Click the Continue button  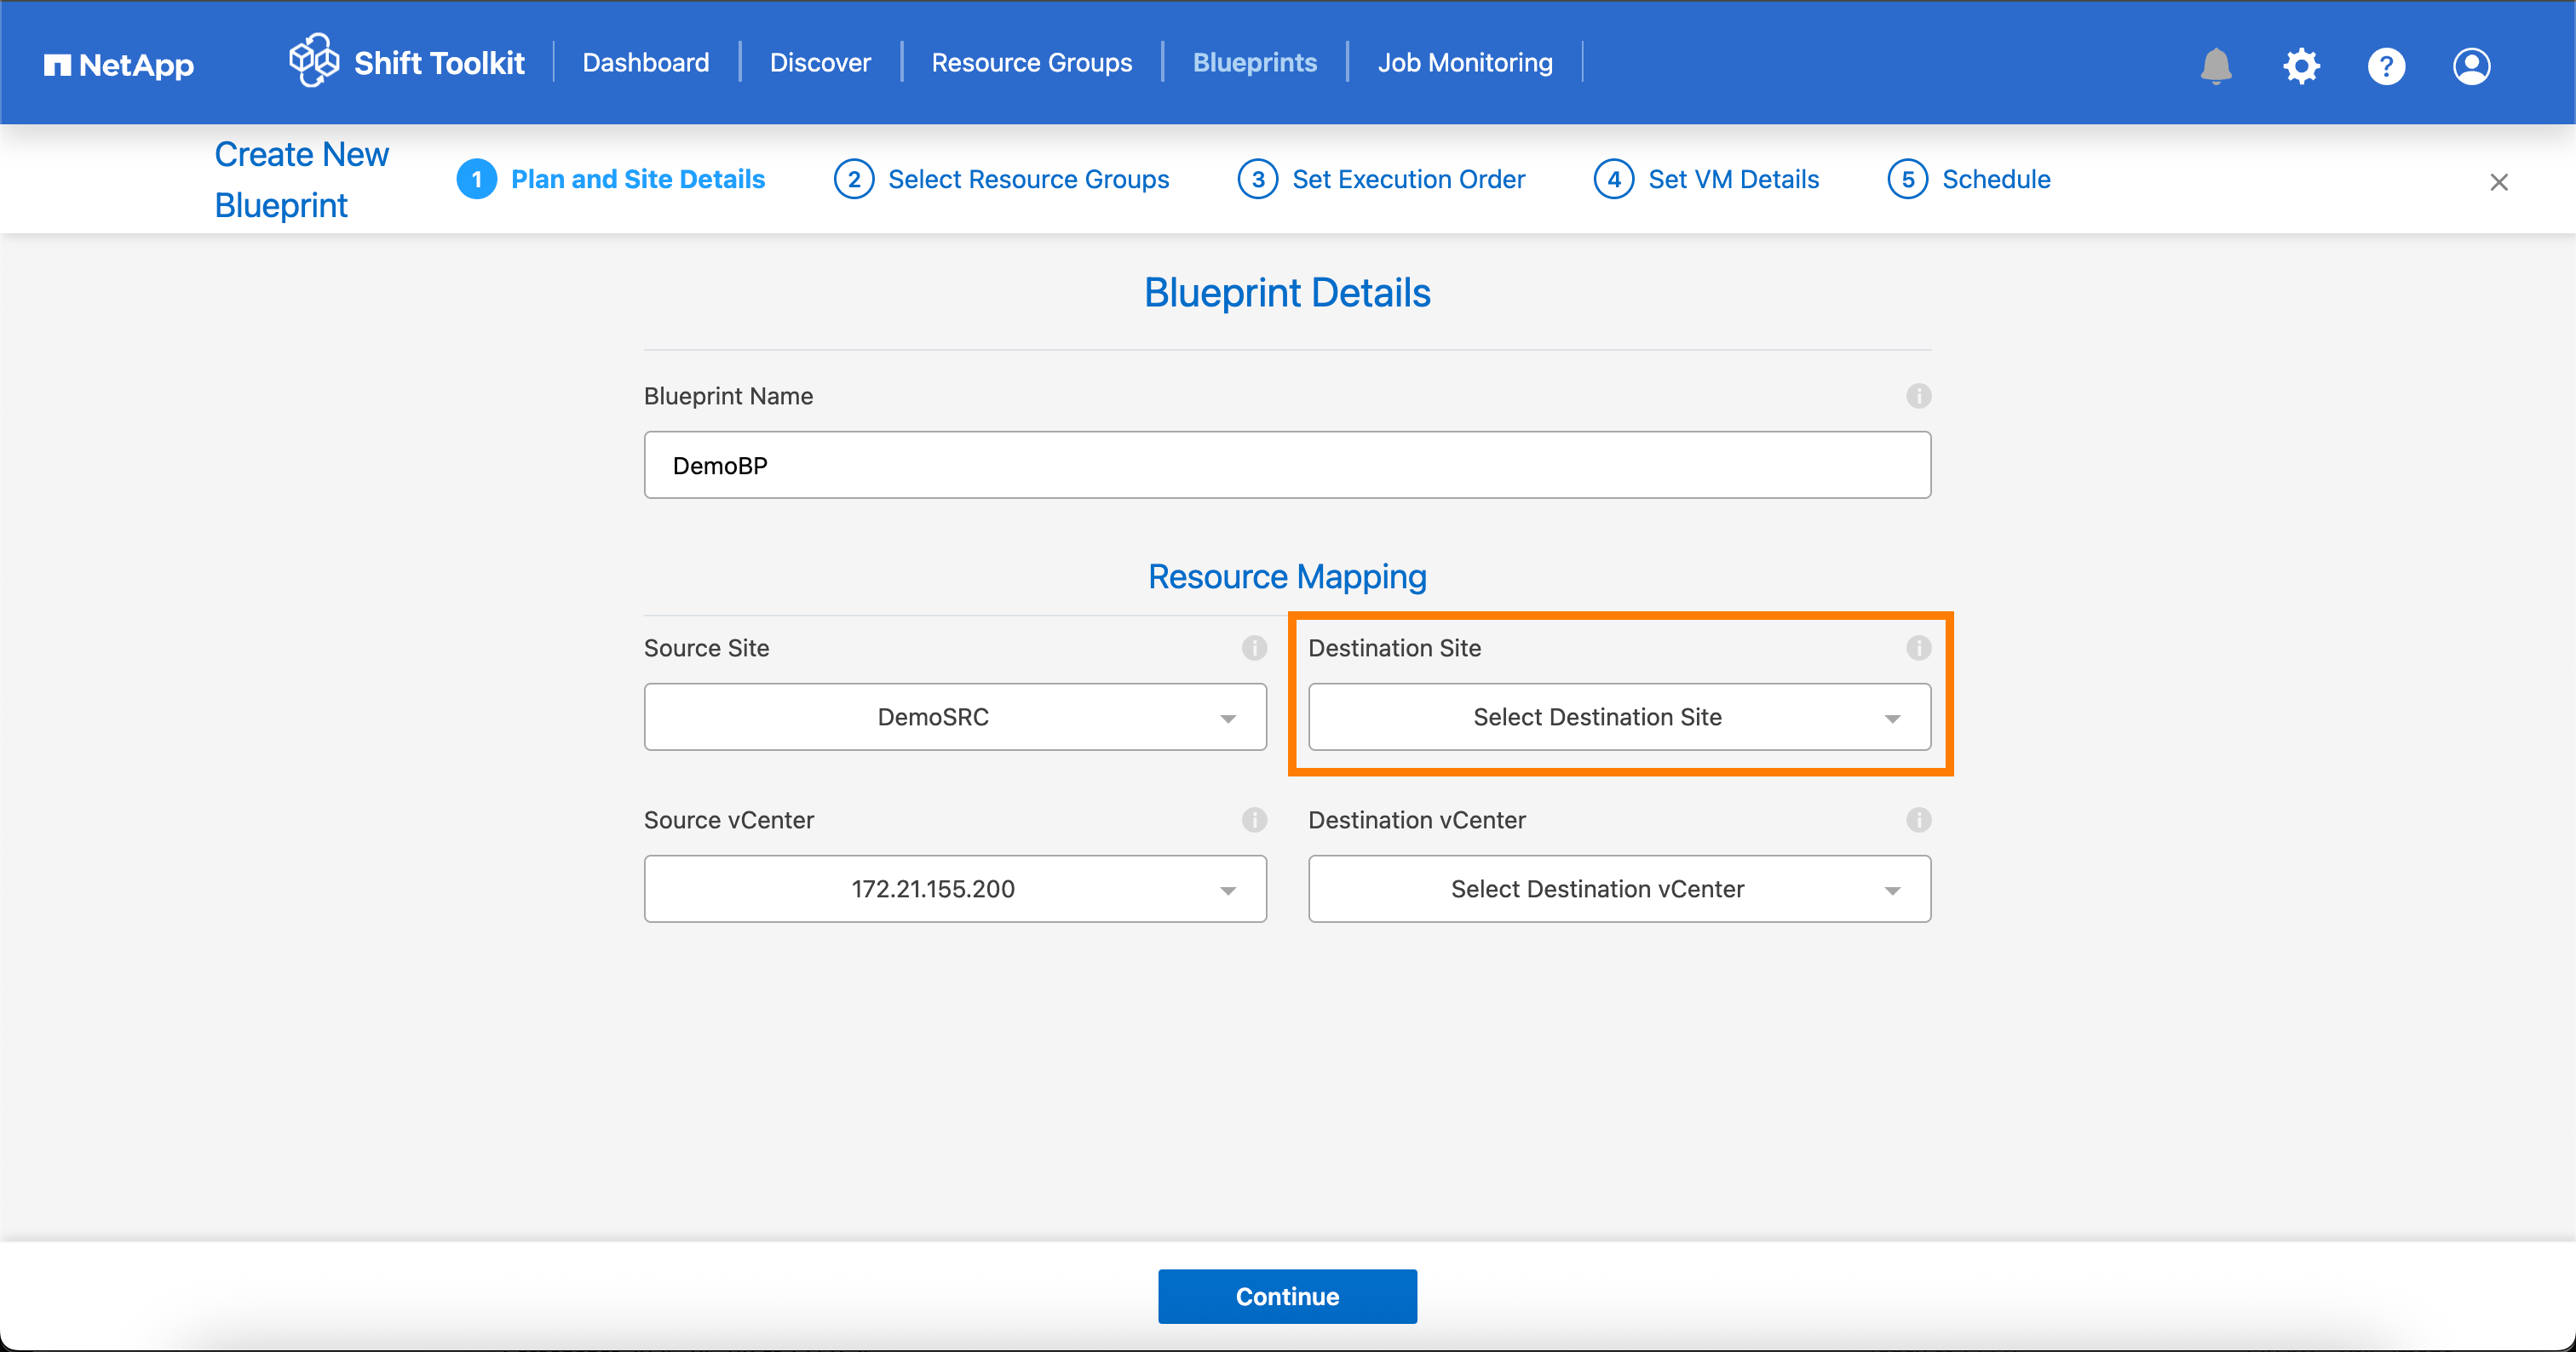pos(1287,1296)
